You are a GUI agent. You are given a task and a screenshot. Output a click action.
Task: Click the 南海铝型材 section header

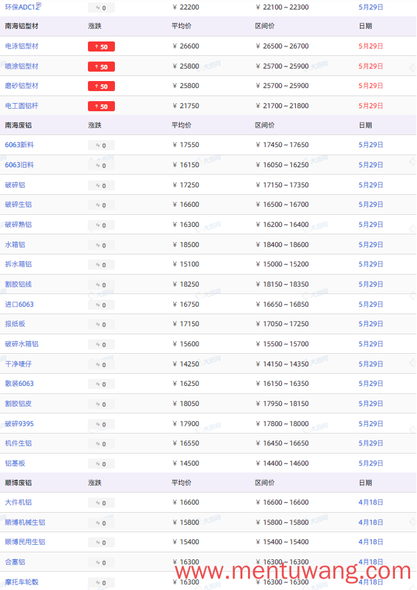[x=22, y=26]
